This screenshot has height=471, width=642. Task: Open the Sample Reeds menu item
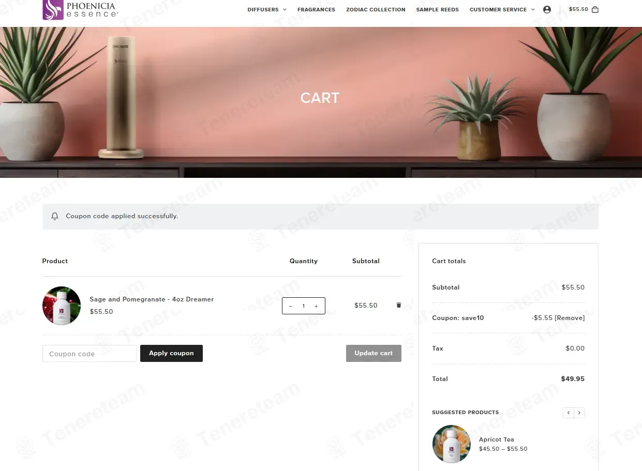[x=437, y=9]
